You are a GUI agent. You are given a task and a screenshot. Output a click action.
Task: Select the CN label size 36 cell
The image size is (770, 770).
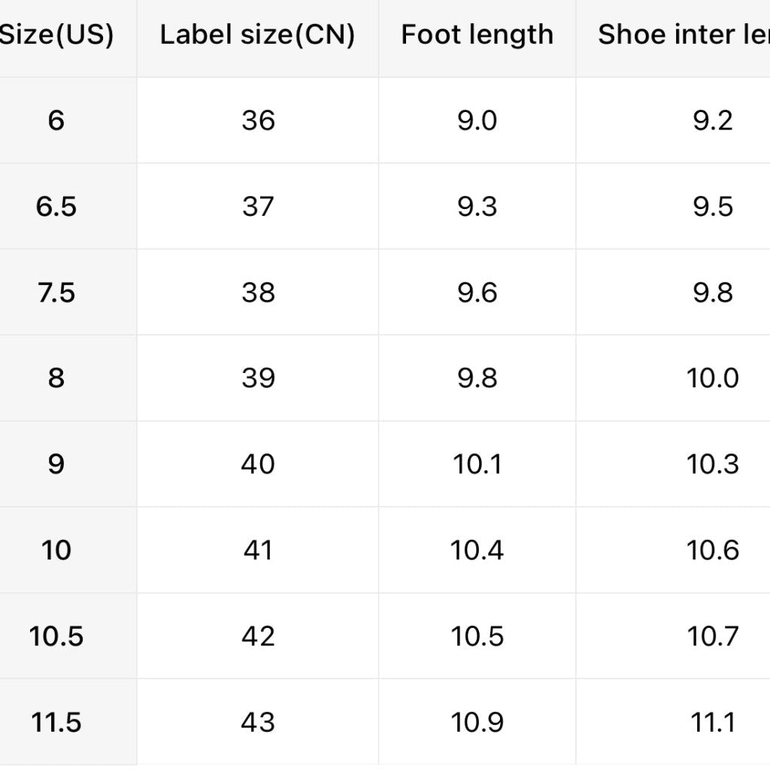(258, 120)
